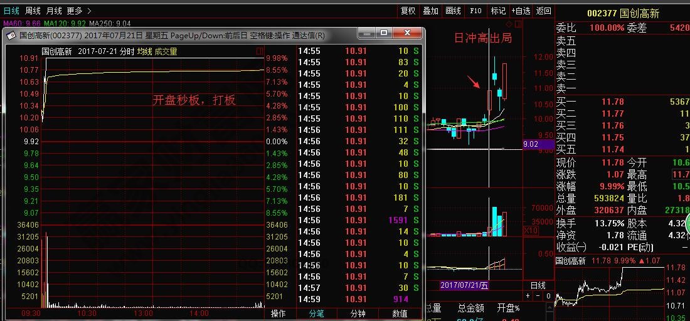Image resolution: width=690 pixels, height=321 pixels.
Task: Toggle the 叠加 overlay option
Action: click(x=430, y=11)
